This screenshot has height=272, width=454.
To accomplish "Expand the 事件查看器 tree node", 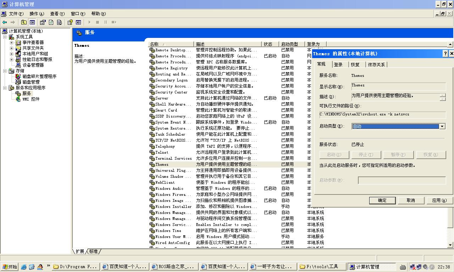I will [x=11, y=42].
